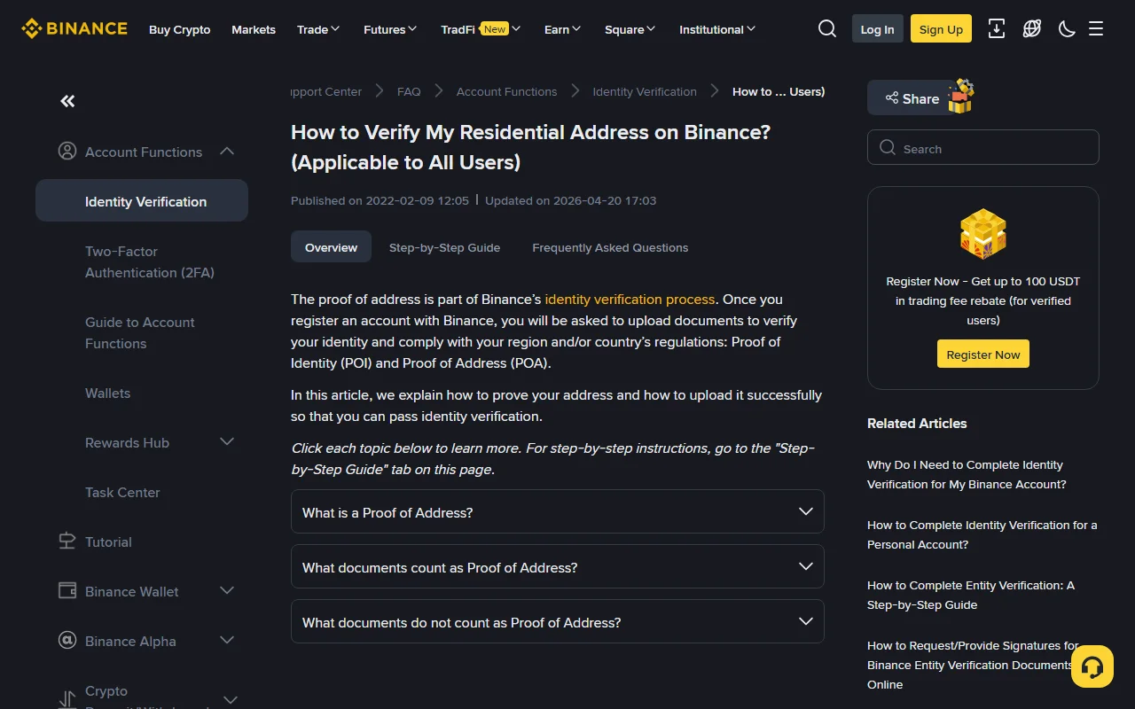Image resolution: width=1135 pixels, height=709 pixels.
Task: Expand "What documents do not count" accordion
Action: pos(558,622)
